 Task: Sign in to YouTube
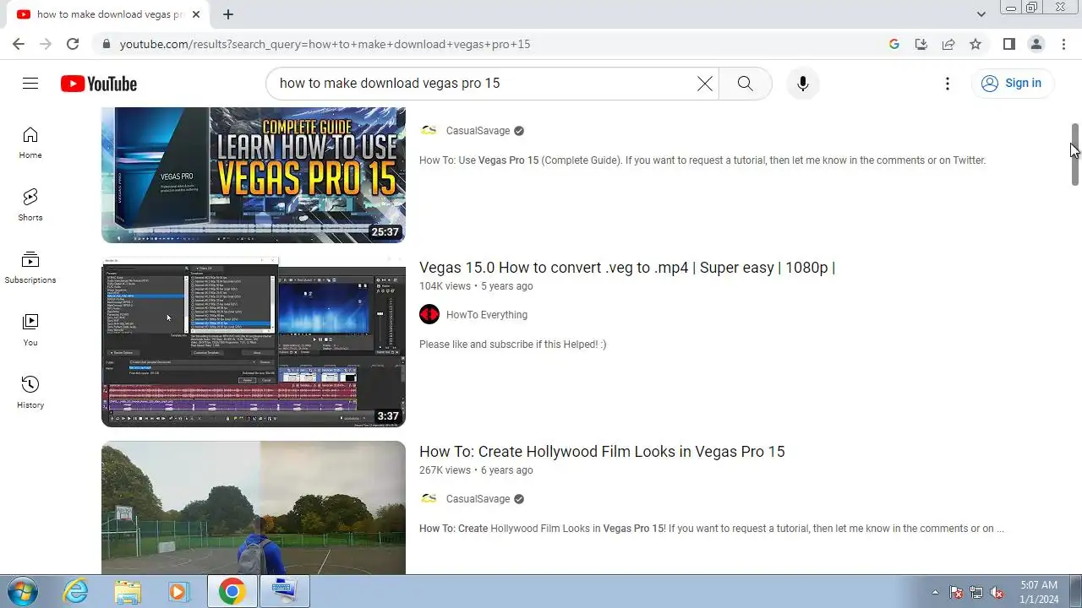click(x=1012, y=83)
